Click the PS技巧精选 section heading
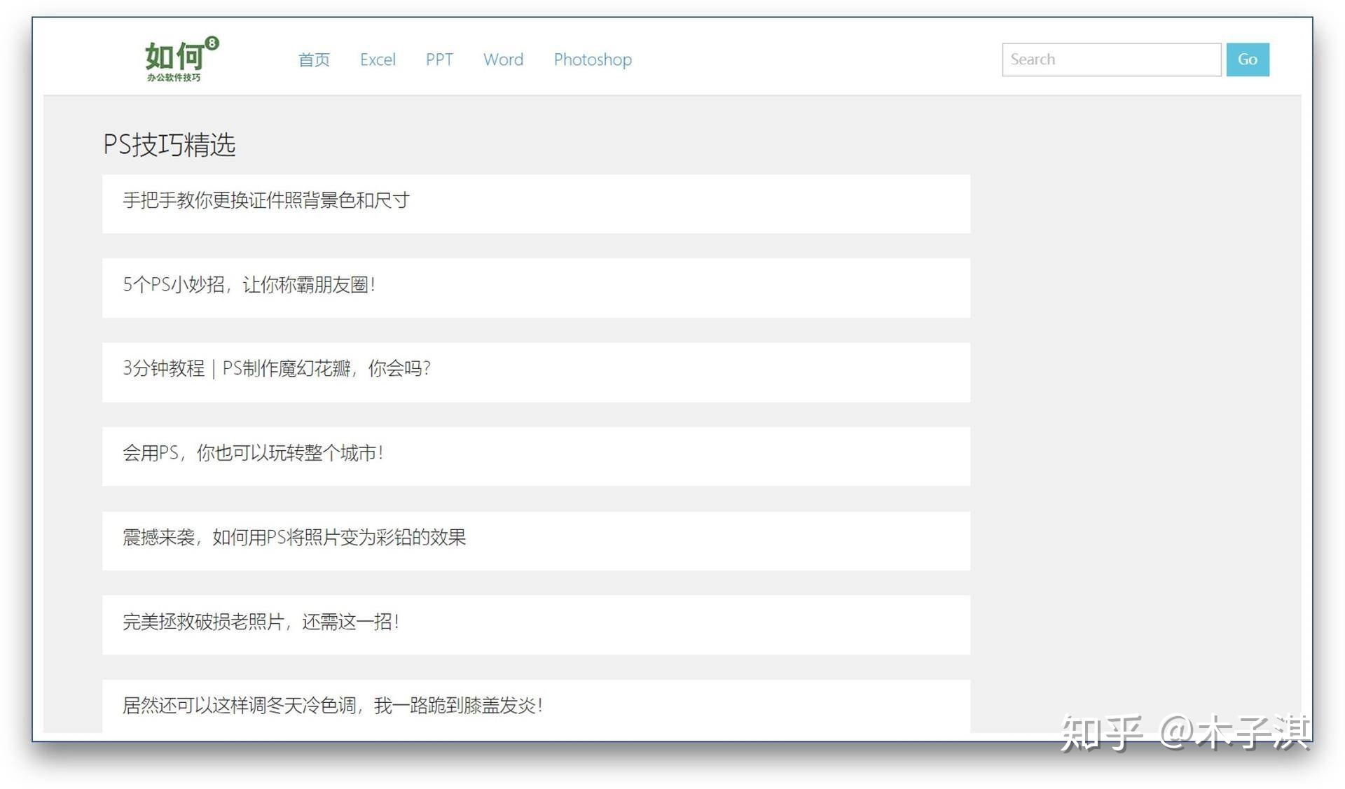This screenshot has width=1345, height=789. (x=169, y=144)
